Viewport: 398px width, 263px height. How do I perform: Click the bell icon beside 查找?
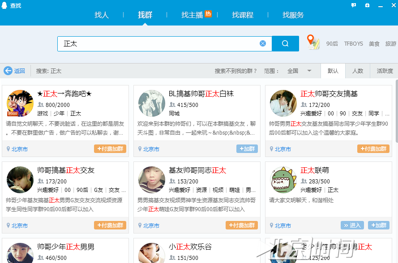point(4,5)
